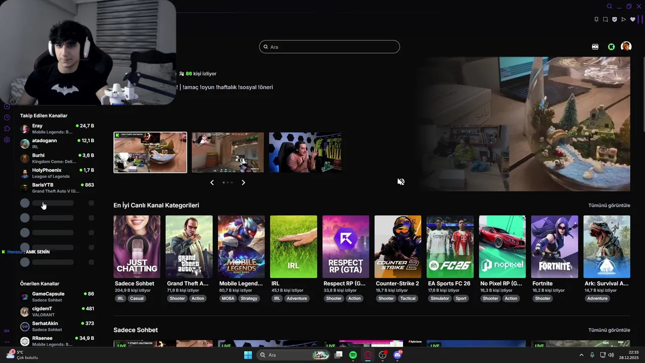The width and height of the screenshot is (645, 363).
Task: Open the Just Chatting category card
Action: pos(137,247)
